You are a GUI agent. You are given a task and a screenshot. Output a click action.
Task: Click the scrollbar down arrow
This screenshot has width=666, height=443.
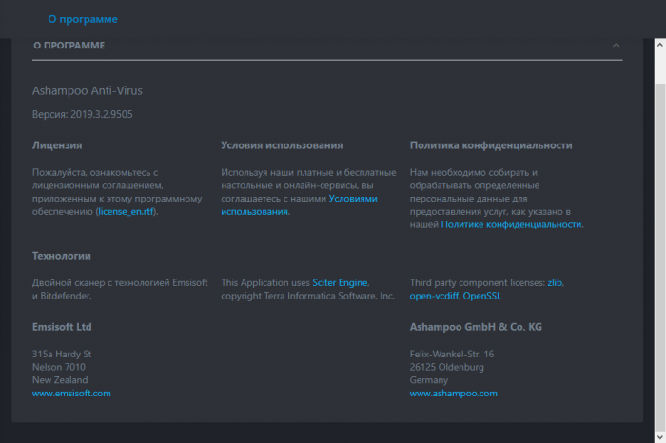(x=659, y=435)
